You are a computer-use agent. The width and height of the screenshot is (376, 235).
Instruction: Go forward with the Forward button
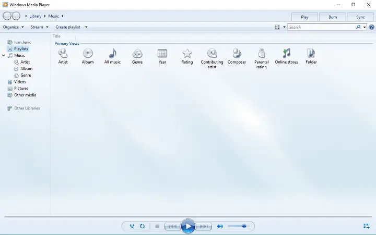(x=16, y=16)
